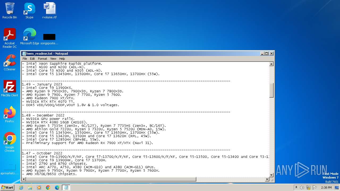Launch Skype from the desktop

pos(29,11)
